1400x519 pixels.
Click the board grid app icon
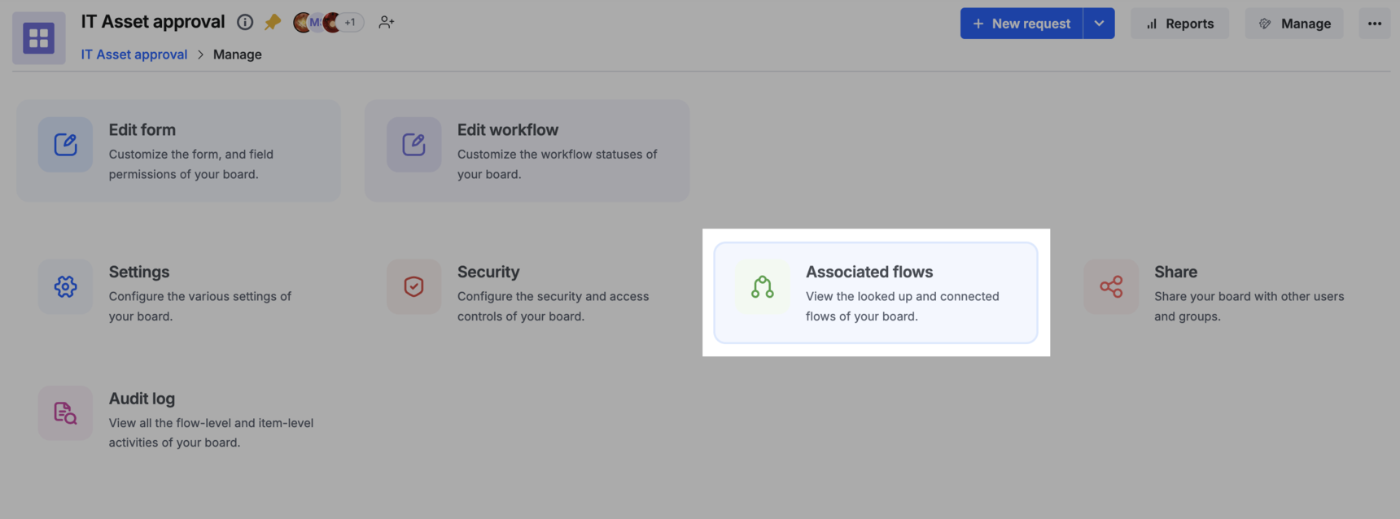38,38
